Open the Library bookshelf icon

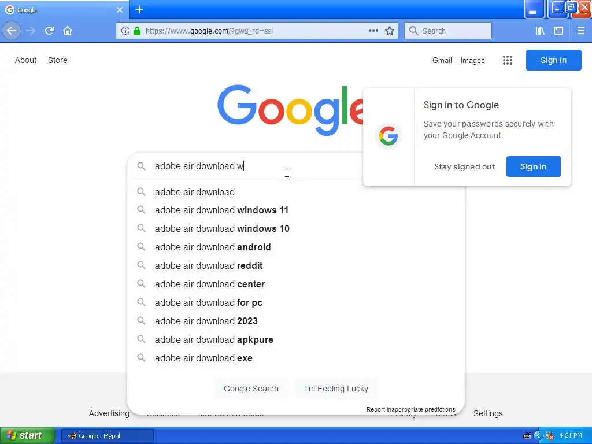coord(540,31)
